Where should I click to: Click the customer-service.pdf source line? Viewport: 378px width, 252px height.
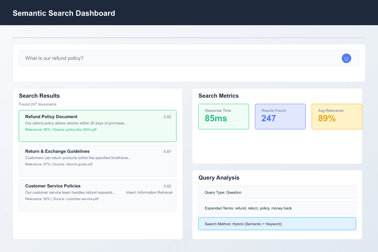pos(62,199)
